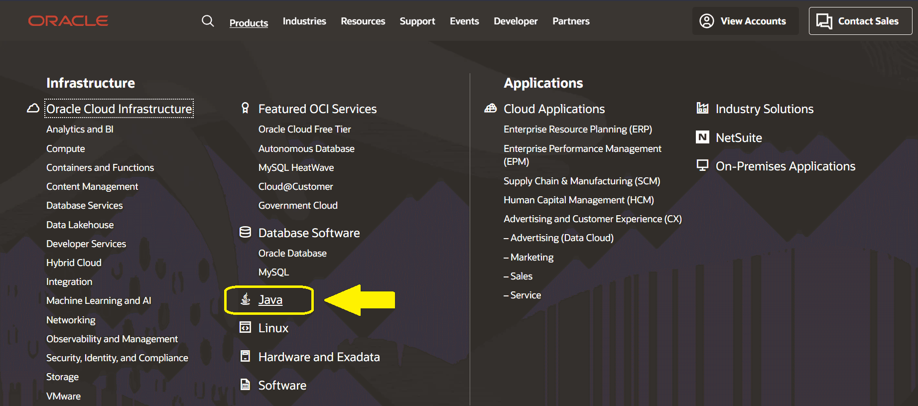918x406 pixels.
Task: Click the cloud icon beside Oracle Cloud Infrastructure
Action: tap(33, 109)
